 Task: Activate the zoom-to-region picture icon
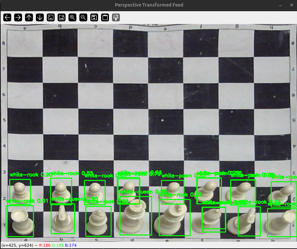pyautogui.click(x=62, y=17)
